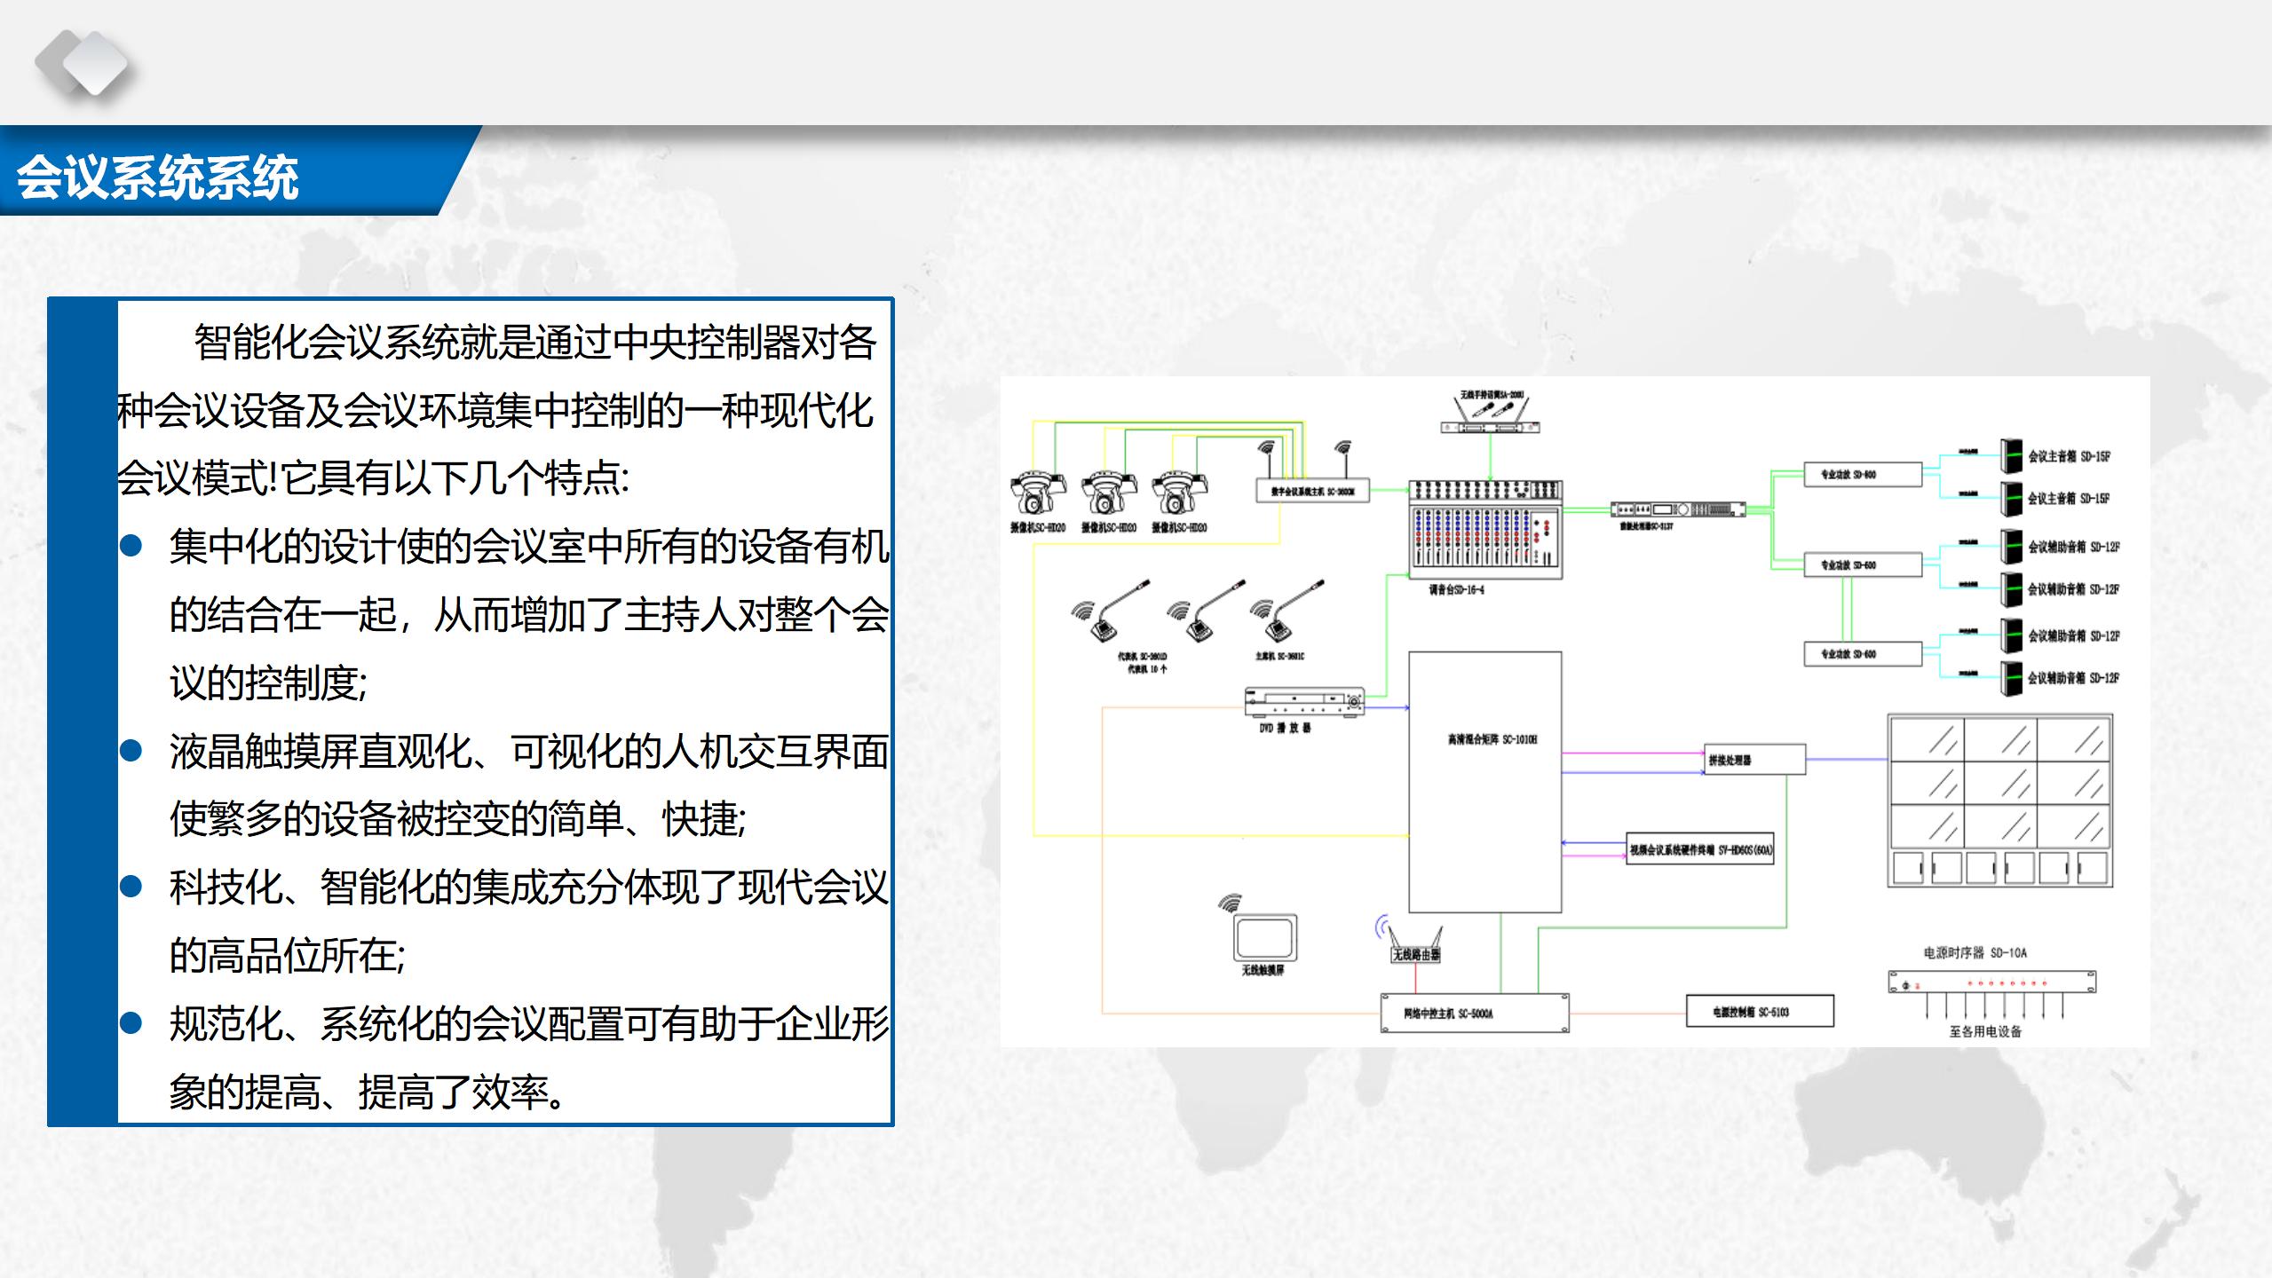Click the diamond logo in header

click(83, 62)
